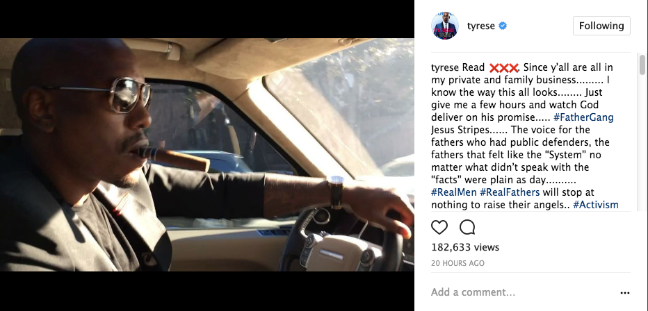The height and width of the screenshot is (311, 648).
Task: Toggle the Following button
Action: [601, 26]
